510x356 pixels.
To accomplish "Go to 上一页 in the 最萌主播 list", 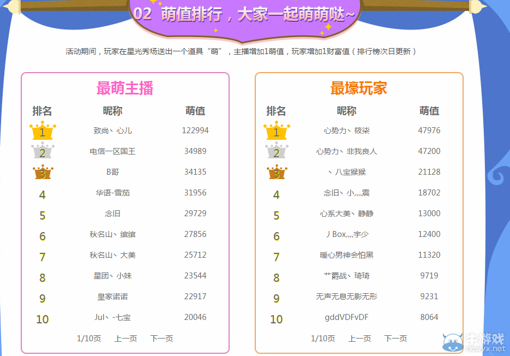I will pyautogui.click(x=125, y=339).
